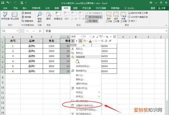
Task: Decrease font size in mini toolbar
Action: pos(97,37)
